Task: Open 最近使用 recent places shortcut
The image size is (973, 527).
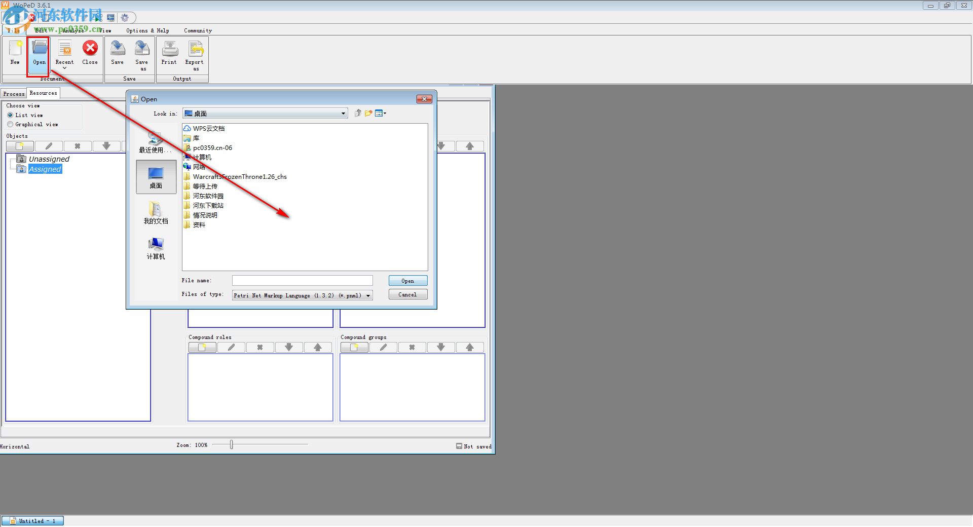Action: click(156, 142)
